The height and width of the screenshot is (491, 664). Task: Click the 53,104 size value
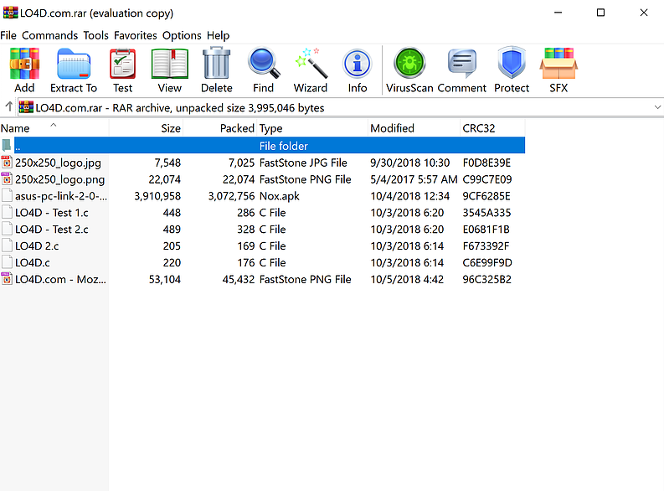coord(165,279)
